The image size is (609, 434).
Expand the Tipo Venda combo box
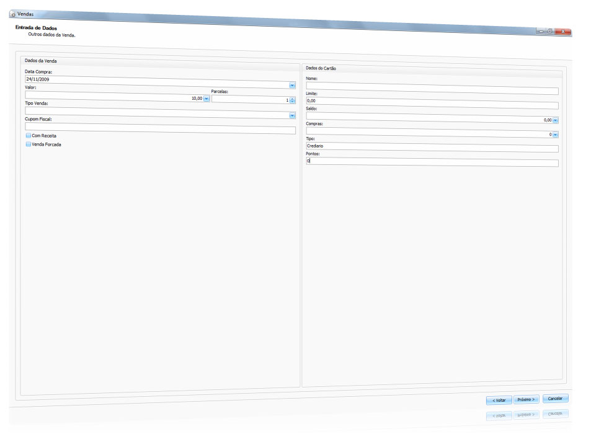pos(292,115)
